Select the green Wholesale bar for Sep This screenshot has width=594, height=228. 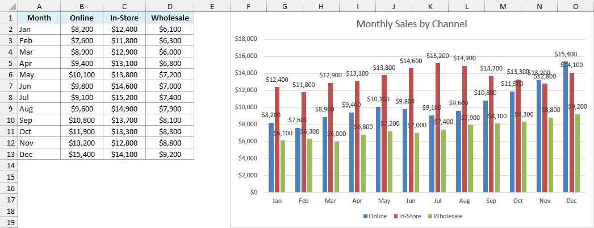[497, 158]
